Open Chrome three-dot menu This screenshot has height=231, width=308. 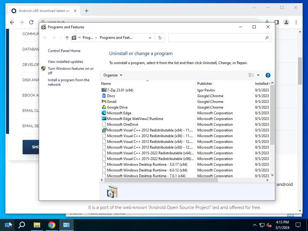click(296, 22)
